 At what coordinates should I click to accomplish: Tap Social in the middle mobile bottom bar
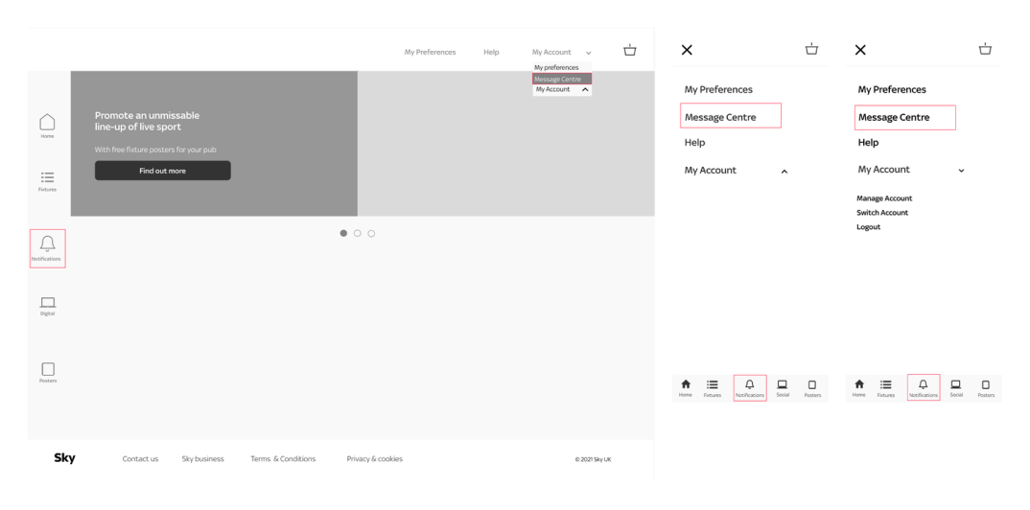(x=783, y=388)
